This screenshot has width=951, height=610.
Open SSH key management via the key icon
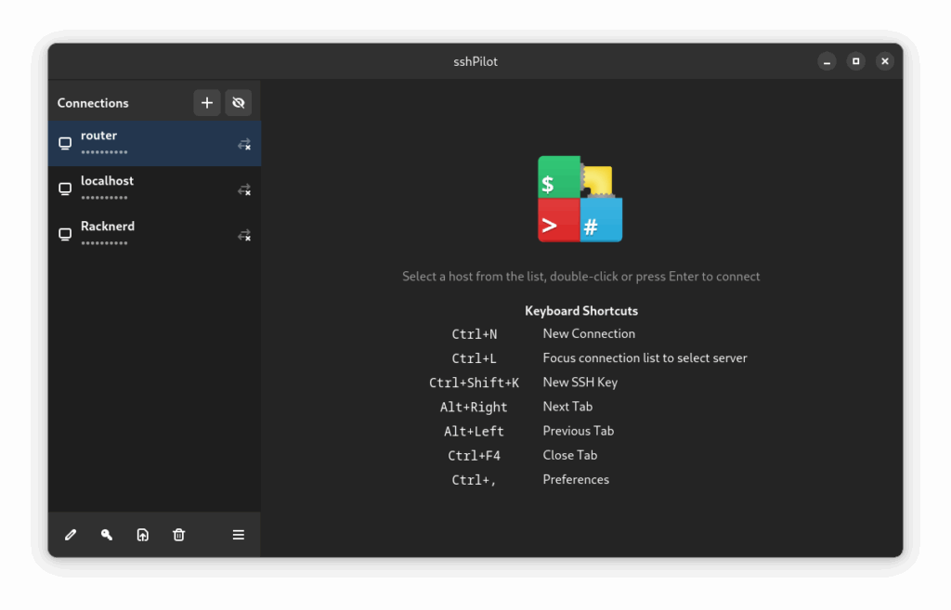[x=107, y=535]
